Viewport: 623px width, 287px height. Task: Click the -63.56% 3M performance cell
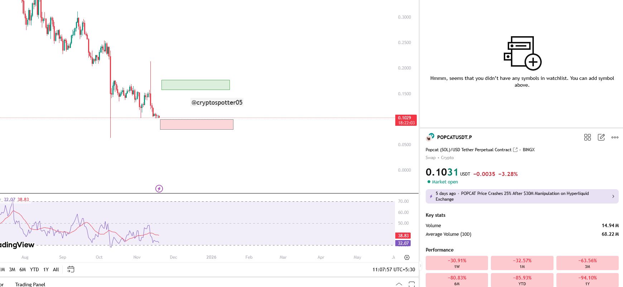[x=588, y=263]
